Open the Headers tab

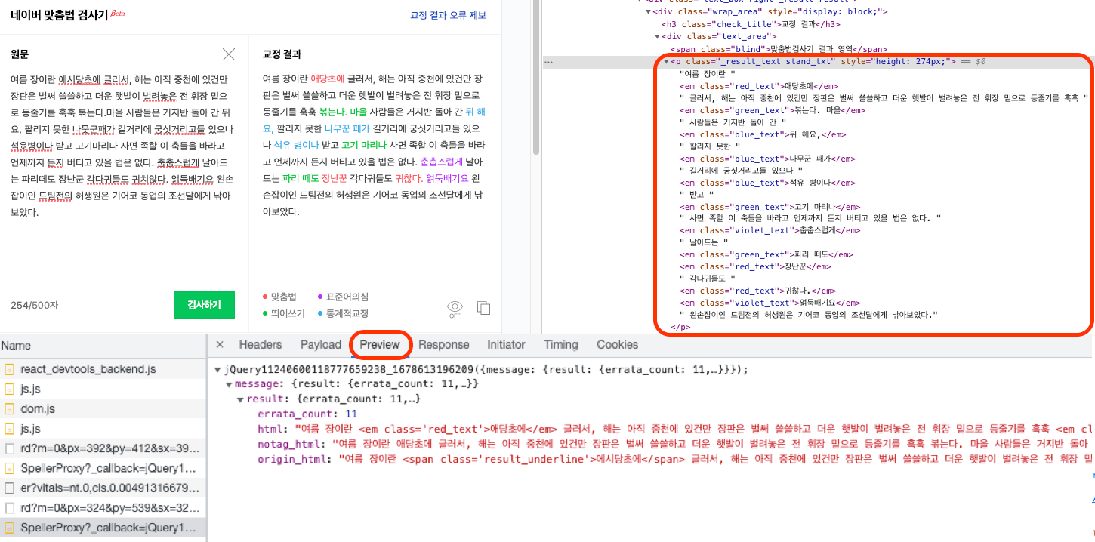[261, 344]
